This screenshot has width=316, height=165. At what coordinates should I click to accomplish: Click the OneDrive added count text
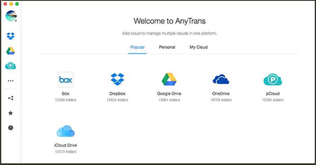(221, 100)
